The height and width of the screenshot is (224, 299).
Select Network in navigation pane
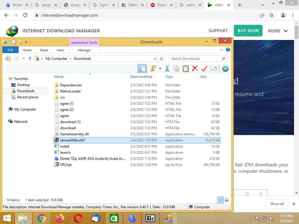click(x=21, y=122)
